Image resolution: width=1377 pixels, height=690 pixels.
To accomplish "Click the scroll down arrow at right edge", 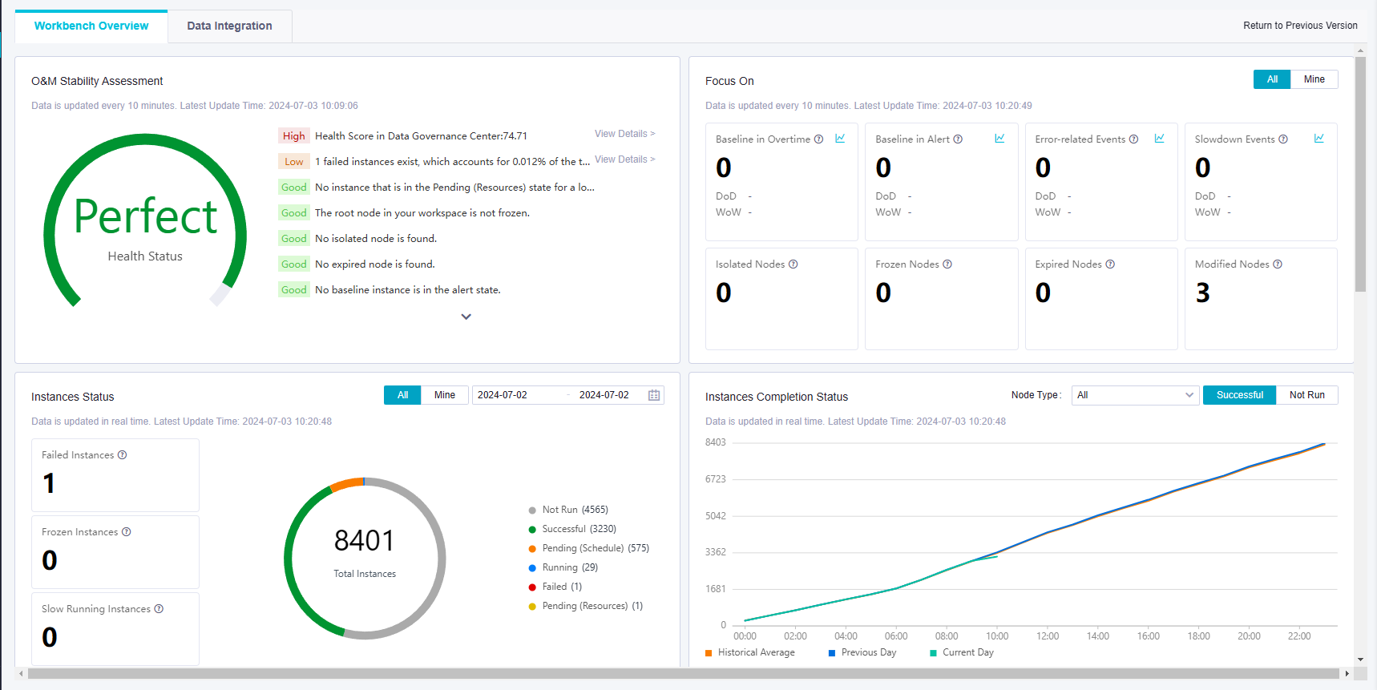I will pyautogui.click(x=1360, y=660).
